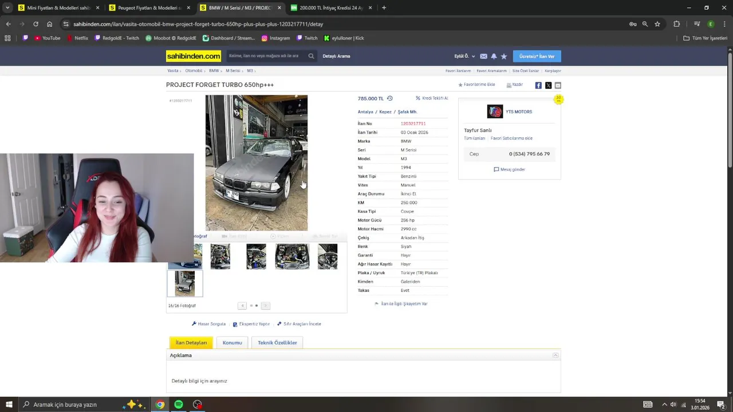Open Hasar Sorgula link

[208, 324]
